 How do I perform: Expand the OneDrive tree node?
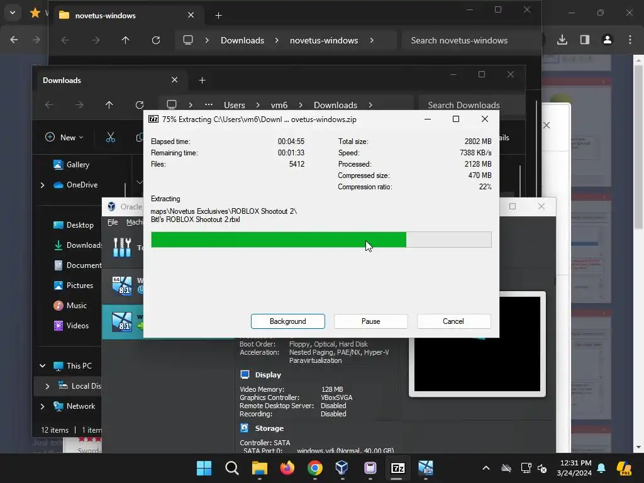(x=42, y=186)
